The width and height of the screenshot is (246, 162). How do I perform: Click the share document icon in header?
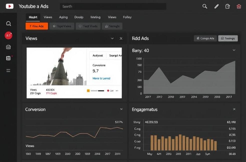(x=227, y=6)
